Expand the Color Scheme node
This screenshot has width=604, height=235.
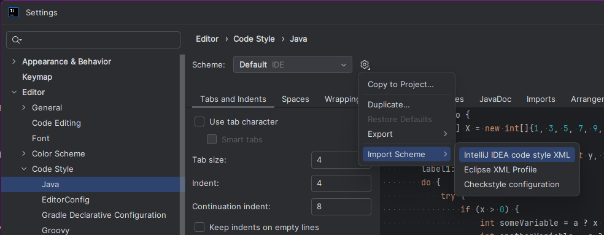[24, 154]
